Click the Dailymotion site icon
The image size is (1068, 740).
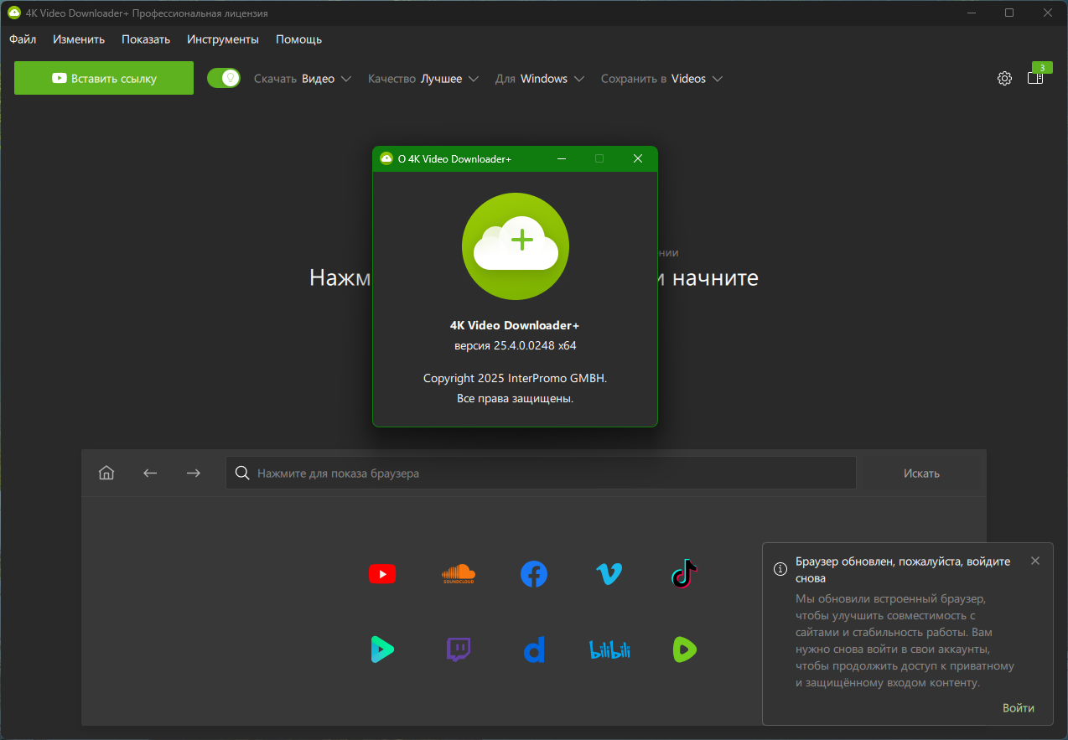pyautogui.click(x=534, y=649)
